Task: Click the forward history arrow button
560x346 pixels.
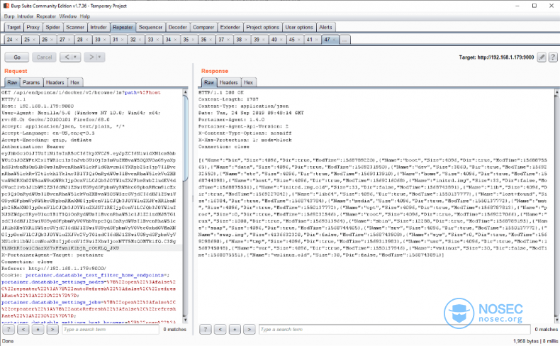Action: 91,57
